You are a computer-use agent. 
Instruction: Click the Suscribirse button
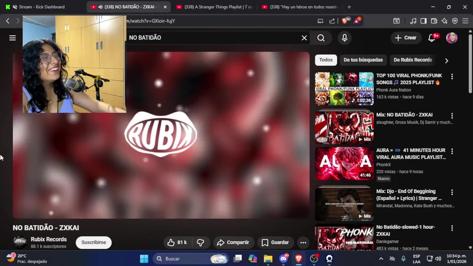[x=93, y=242]
